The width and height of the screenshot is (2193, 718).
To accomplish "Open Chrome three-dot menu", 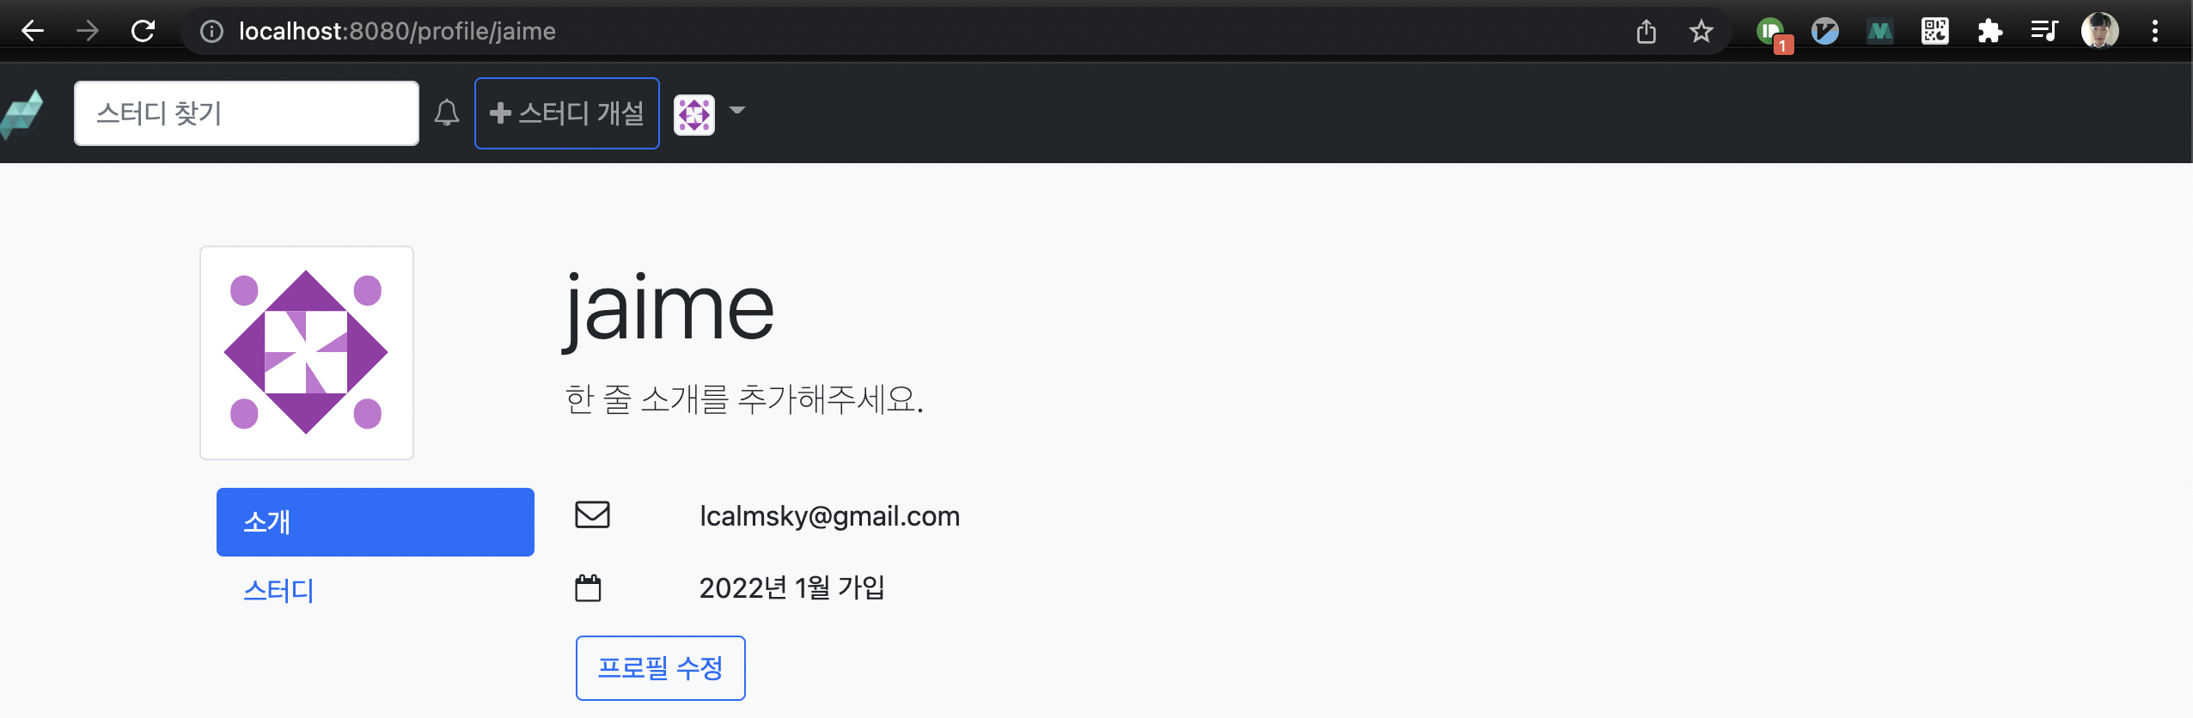I will (x=2154, y=32).
